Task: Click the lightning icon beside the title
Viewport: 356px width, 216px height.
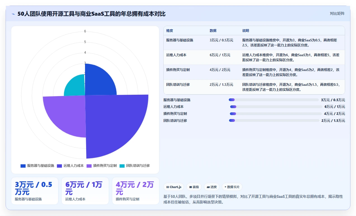Action: pos(13,14)
